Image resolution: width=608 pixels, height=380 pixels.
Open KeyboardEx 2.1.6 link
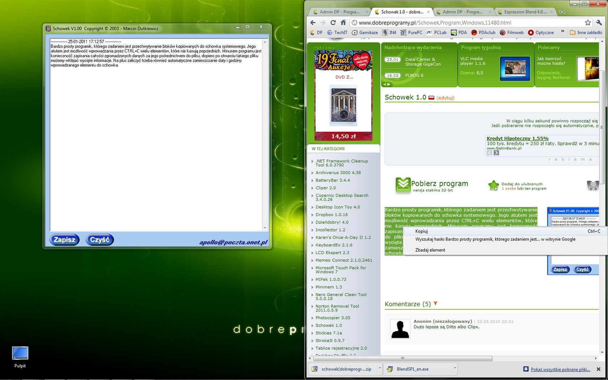coord(334,245)
